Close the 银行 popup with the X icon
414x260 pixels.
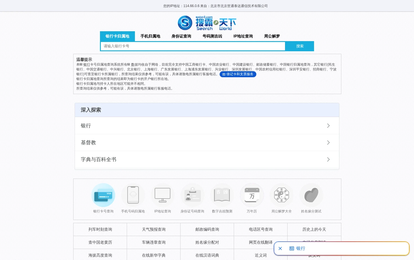point(280,248)
